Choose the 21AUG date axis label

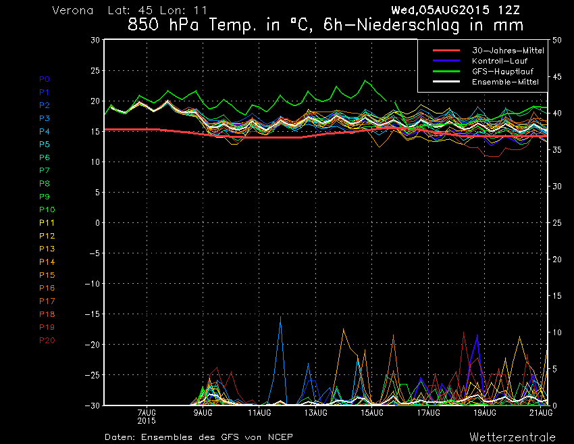[541, 413]
